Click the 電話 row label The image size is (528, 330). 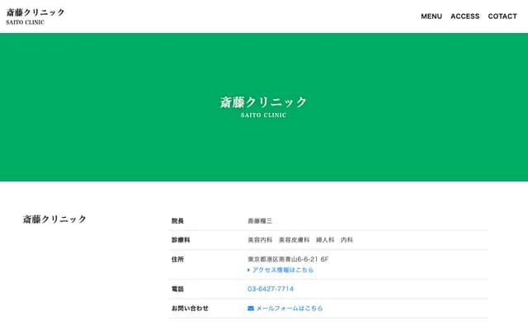pyautogui.click(x=177, y=289)
